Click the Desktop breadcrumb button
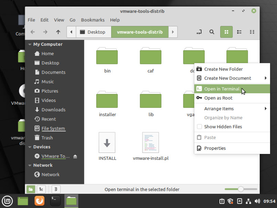This screenshot has width=277, height=208. point(94,32)
